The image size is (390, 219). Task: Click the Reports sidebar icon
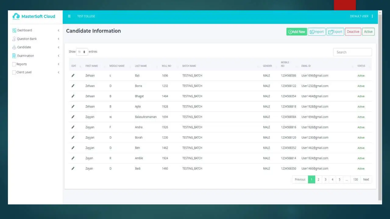coord(14,64)
